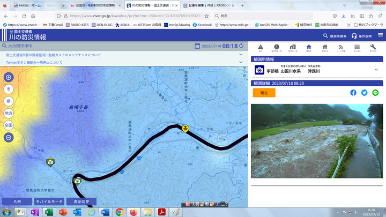Click the refresh icon beside 08:18

[x=241, y=46]
